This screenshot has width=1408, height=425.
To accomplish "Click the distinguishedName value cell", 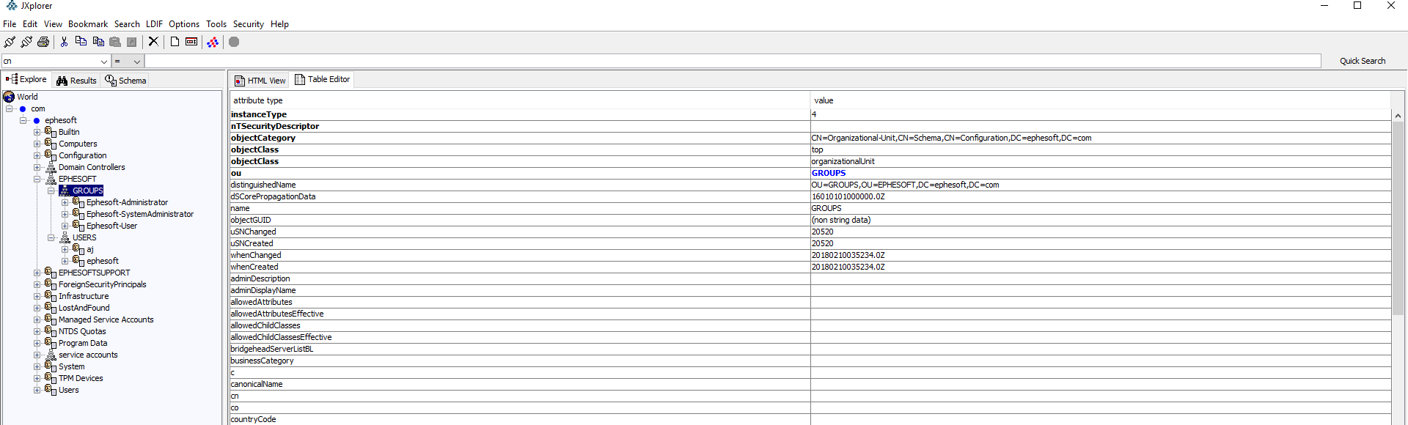I will coord(1101,185).
